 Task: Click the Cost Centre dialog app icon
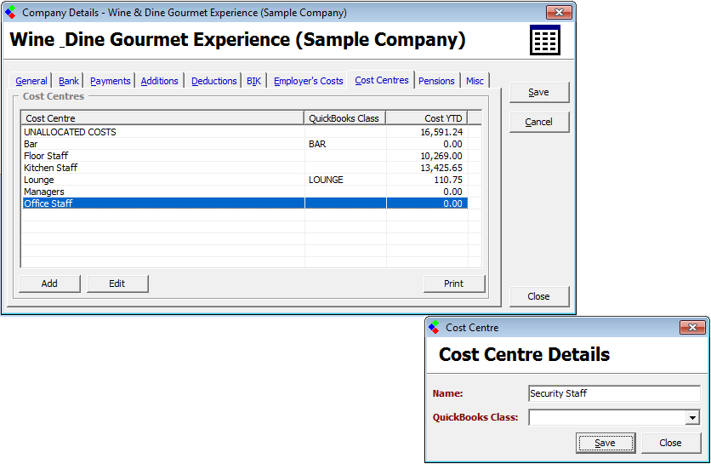435,328
